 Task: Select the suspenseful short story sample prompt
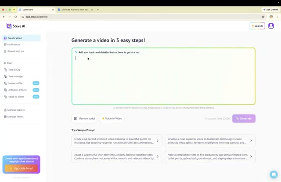point(117,157)
